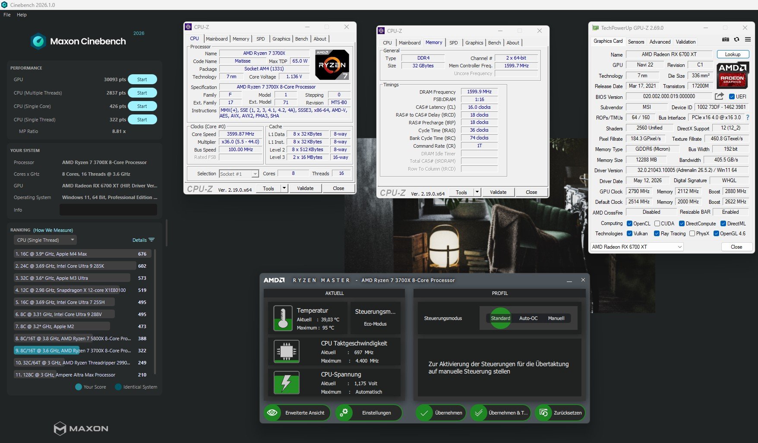Click the checkmark icon beside Übernehmen
Image resolution: width=758 pixels, height=443 pixels.
pyautogui.click(x=424, y=413)
